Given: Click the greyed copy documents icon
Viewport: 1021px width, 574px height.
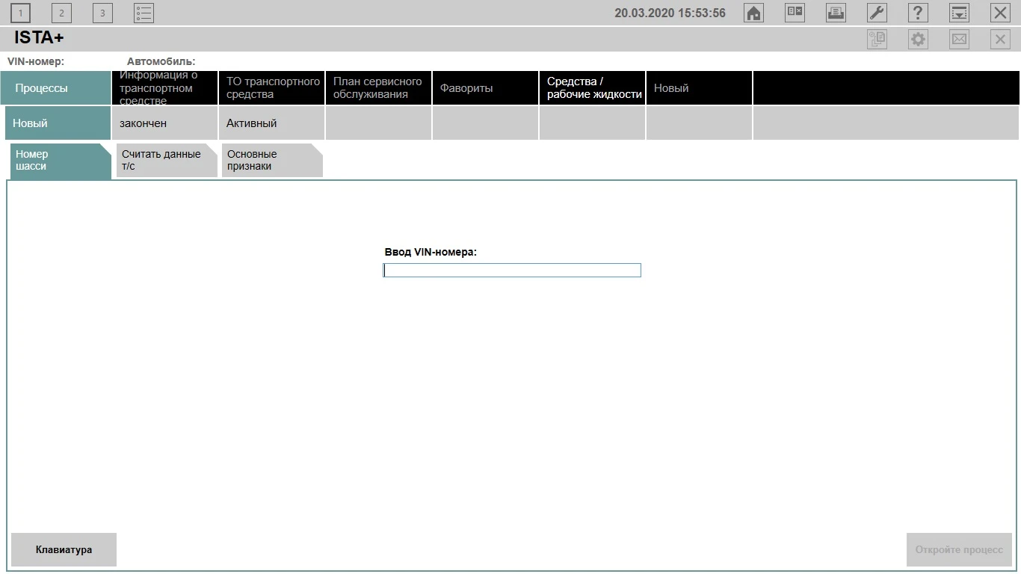Looking at the screenshot, I should (x=877, y=40).
